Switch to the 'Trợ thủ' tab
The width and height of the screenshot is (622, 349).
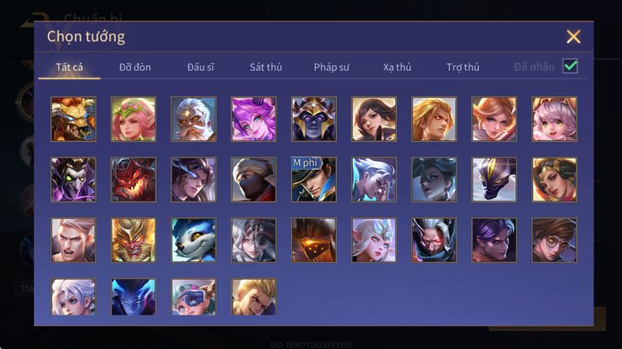click(x=463, y=67)
